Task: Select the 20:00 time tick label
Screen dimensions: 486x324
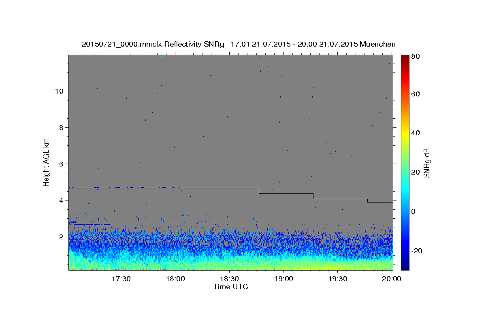Action: pyautogui.click(x=392, y=279)
